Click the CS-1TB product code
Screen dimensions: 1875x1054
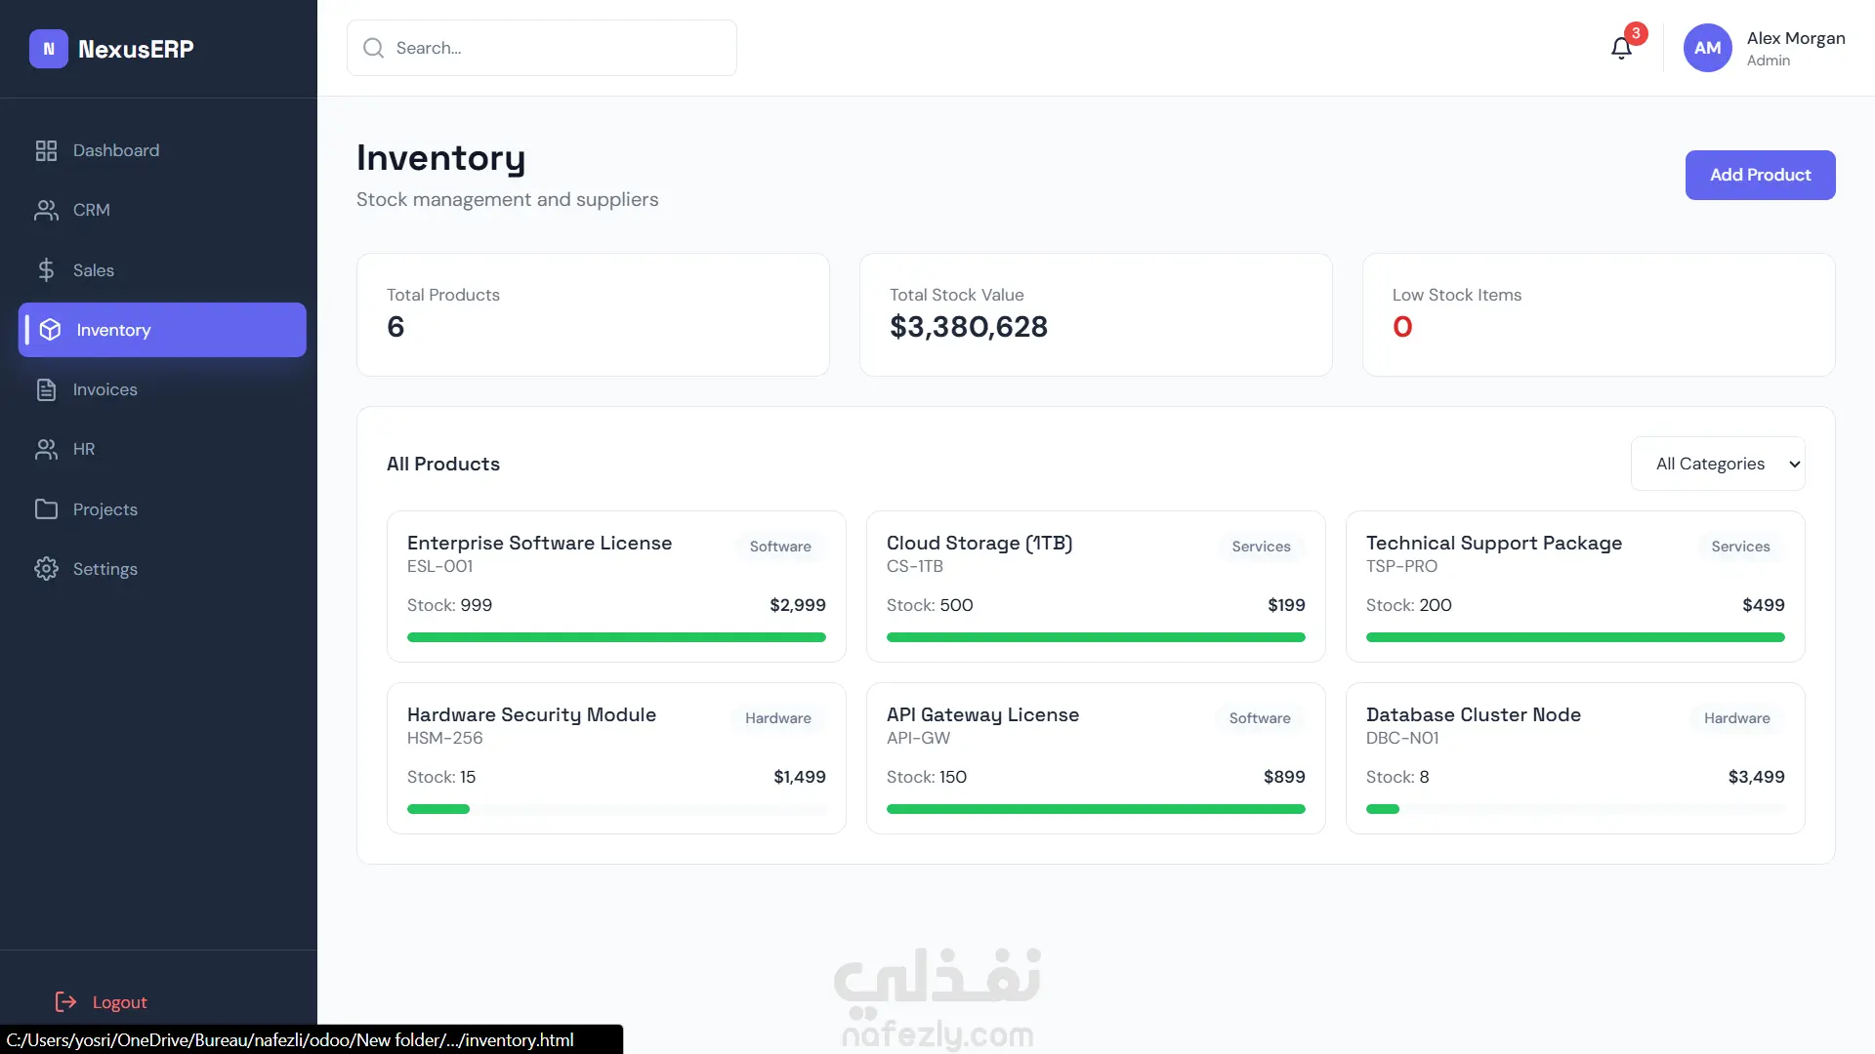tap(915, 566)
